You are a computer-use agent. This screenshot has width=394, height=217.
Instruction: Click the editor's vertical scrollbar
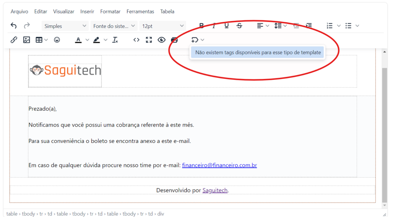[384, 134]
